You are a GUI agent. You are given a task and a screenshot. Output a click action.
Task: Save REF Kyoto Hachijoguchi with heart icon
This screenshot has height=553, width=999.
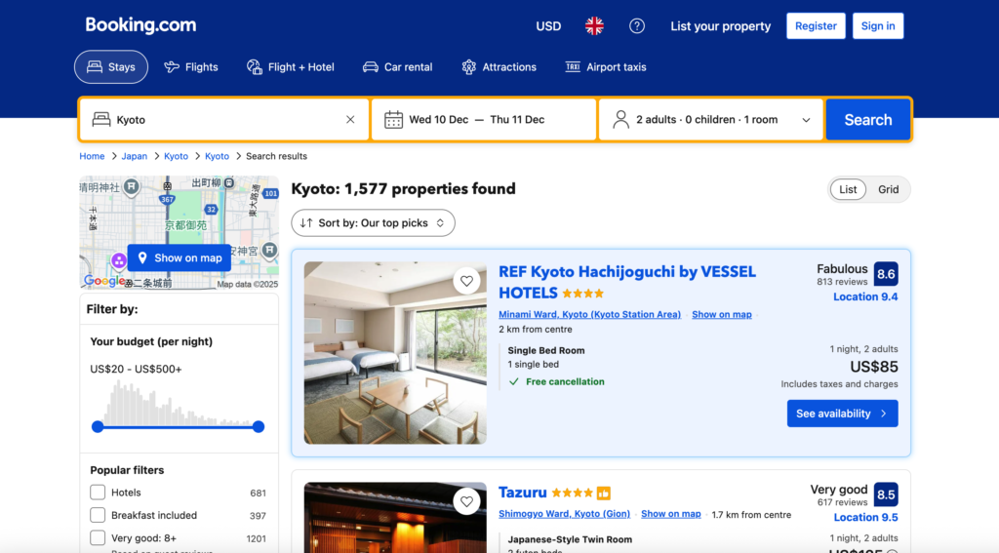coord(466,281)
